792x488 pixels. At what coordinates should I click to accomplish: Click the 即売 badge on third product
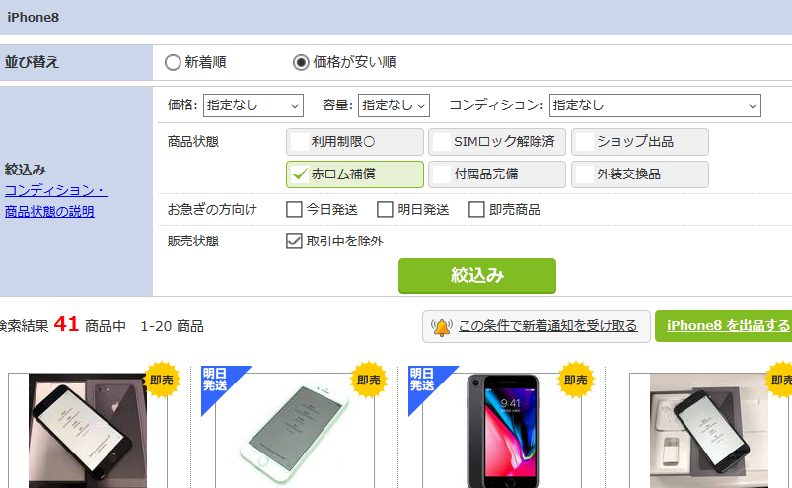[576, 380]
